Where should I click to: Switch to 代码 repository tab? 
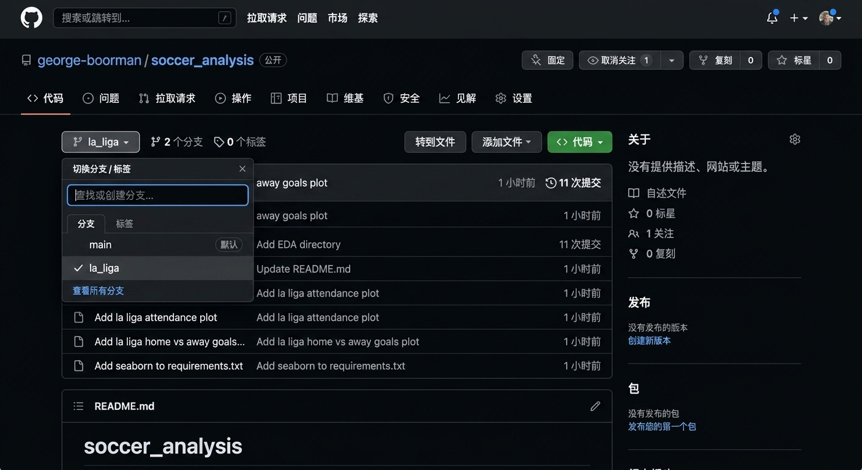pyautogui.click(x=45, y=98)
